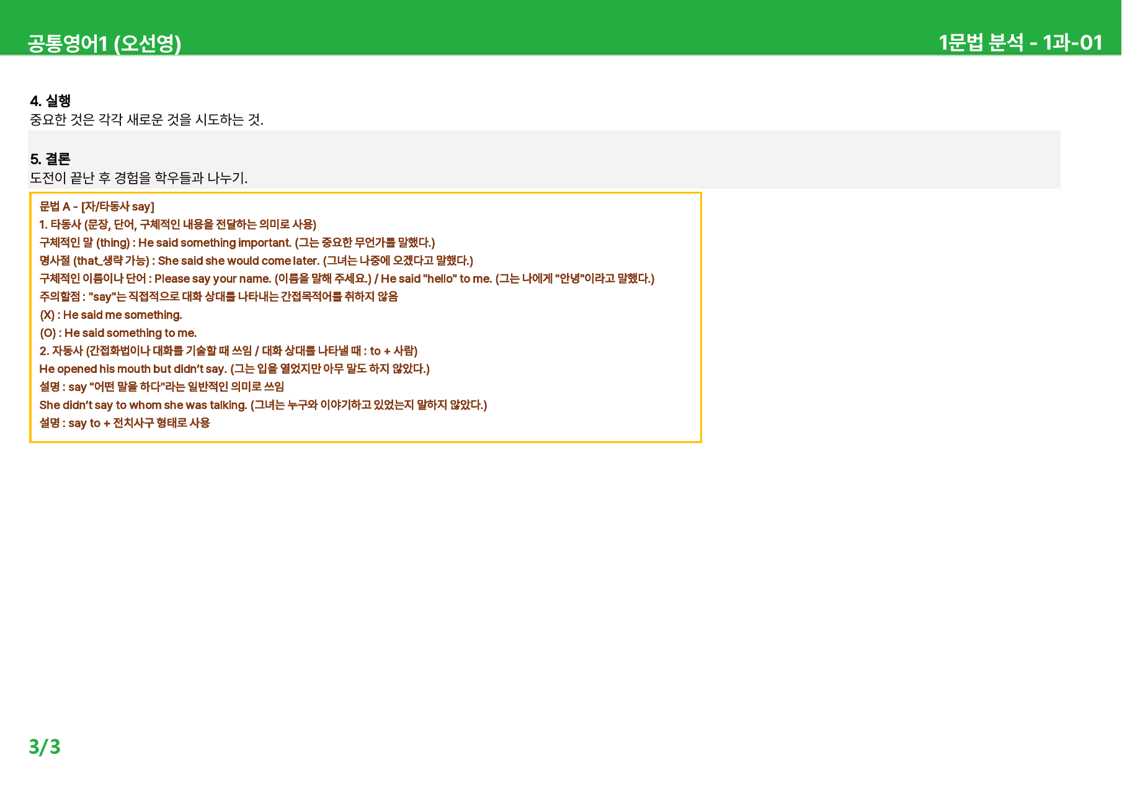Click the line starting 1. 타동사
Image resolution: width=1122 pixels, height=793 pixels.
point(178,225)
